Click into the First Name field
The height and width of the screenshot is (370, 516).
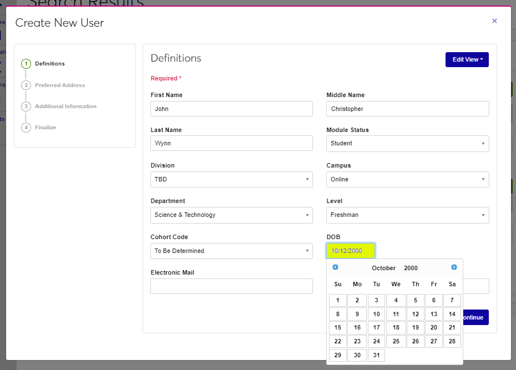(231, 109)
